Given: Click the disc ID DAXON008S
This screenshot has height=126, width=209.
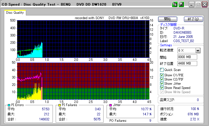Looking at the screenshot, I should pyautogui.click(x=182, y=33).
